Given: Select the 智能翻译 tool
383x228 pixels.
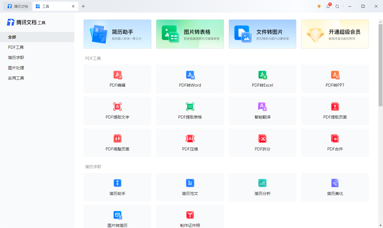Looking at the screenshot, I should 262,111.
